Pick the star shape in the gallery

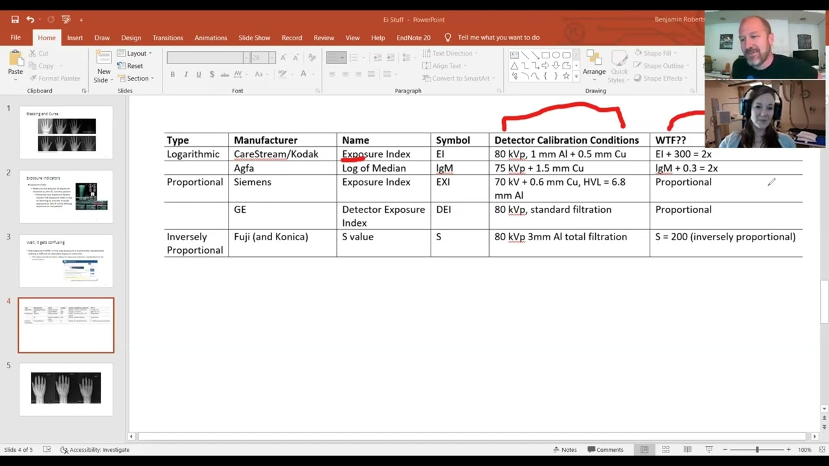[566, 76]
